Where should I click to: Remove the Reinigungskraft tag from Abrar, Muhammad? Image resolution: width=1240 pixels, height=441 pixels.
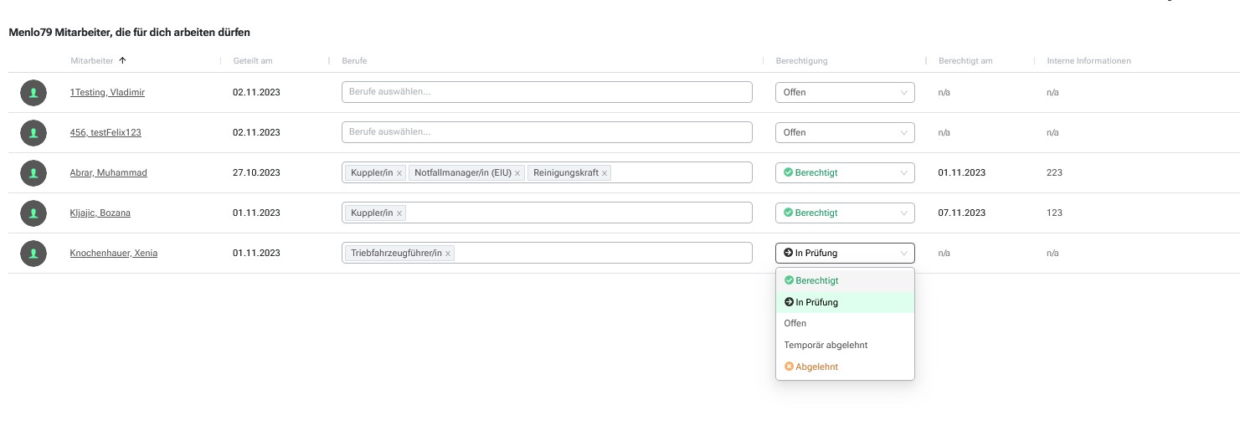pyautogui.click(x=605, y=173)
